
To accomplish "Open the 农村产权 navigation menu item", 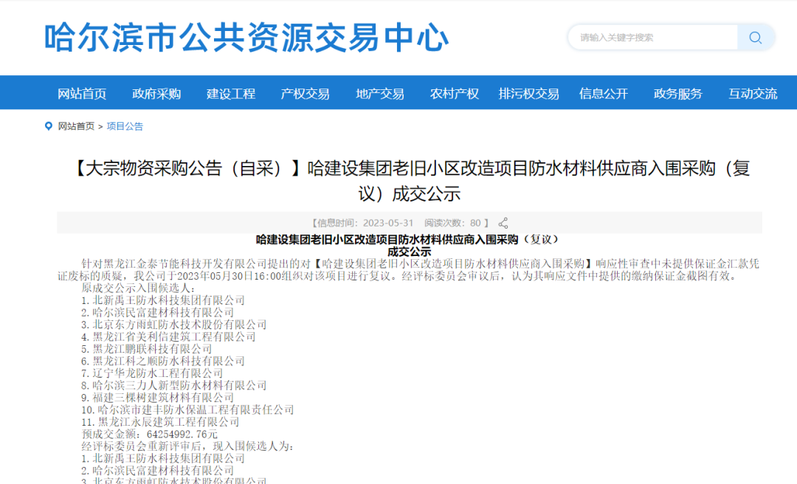I will click(x=455, y=94).
